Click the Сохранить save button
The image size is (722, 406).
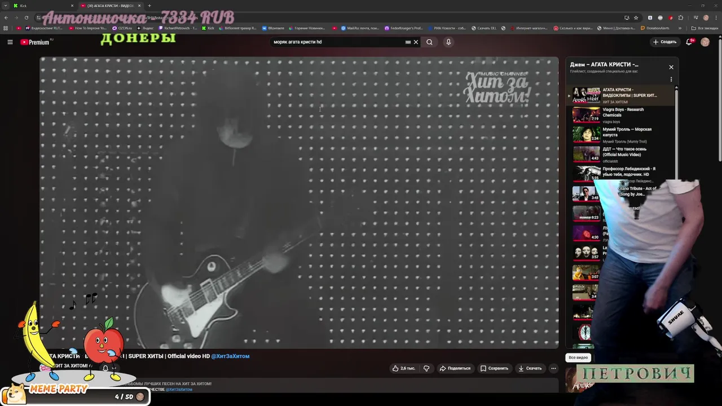(x=494, y=368)
